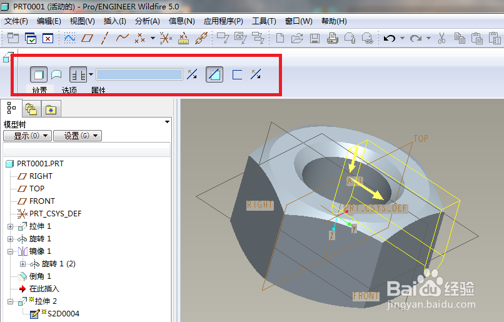Click the mail with attachment icon
The height and width of the screenshot is (322, 504).
(x=350, y=38)
